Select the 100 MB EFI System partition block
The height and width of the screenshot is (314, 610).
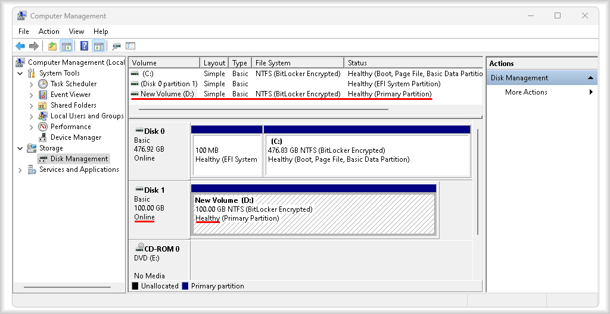pos(227,155)
